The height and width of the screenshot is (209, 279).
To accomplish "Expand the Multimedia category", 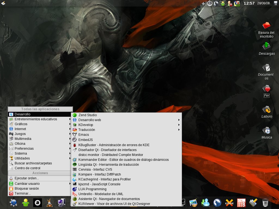I will (40, 139).
